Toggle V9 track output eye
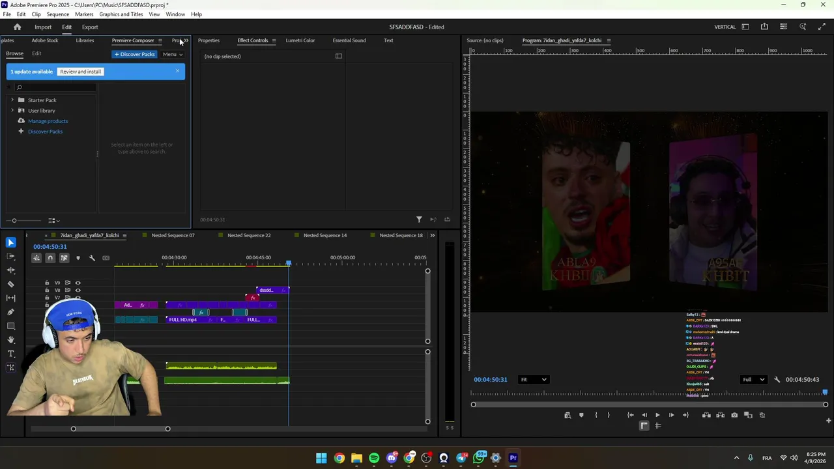 78,283
